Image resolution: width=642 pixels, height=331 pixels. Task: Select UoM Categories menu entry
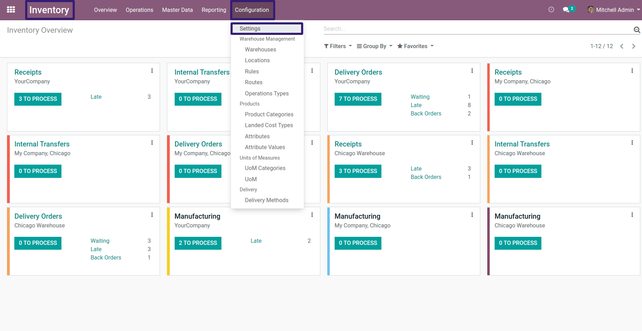click(x=265, y=168)
